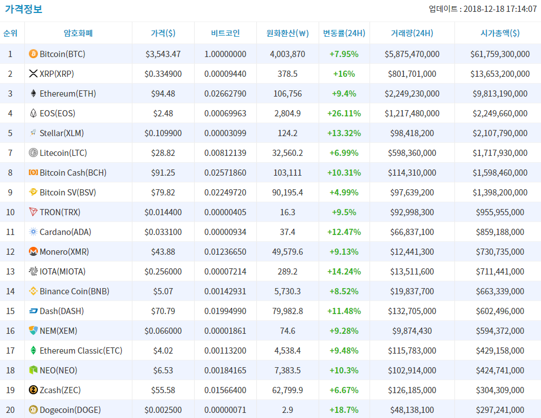
Task: Sort by 시가총액($) column header
Action: click(x=500, y=33)
